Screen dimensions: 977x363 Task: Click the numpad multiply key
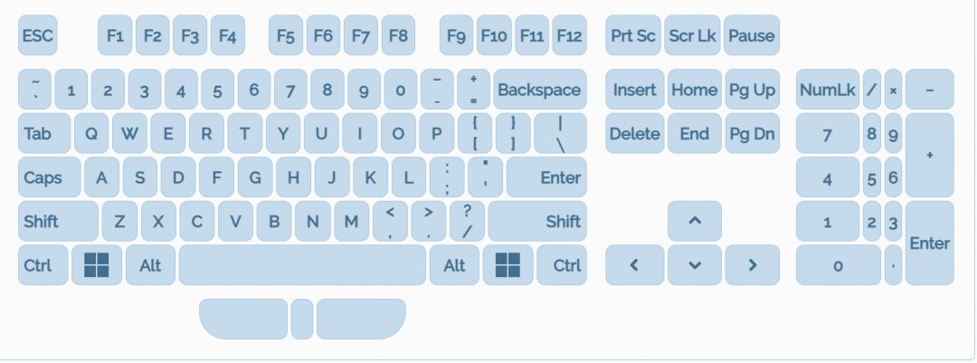[x=893, y=90]
